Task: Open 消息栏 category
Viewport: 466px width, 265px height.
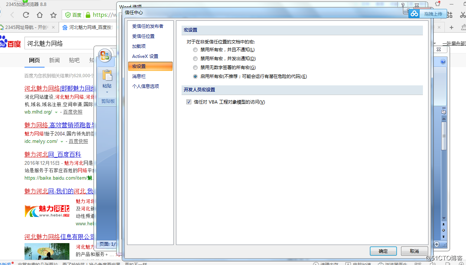Action: 139,76
